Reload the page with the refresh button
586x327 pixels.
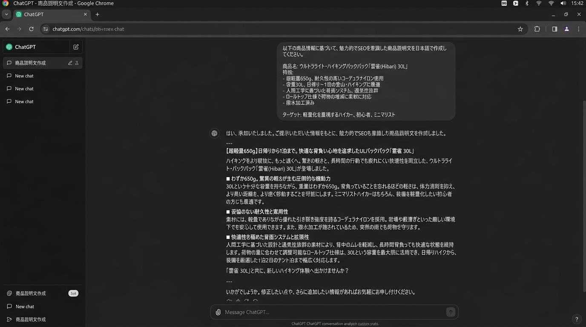tap(31, 29)
